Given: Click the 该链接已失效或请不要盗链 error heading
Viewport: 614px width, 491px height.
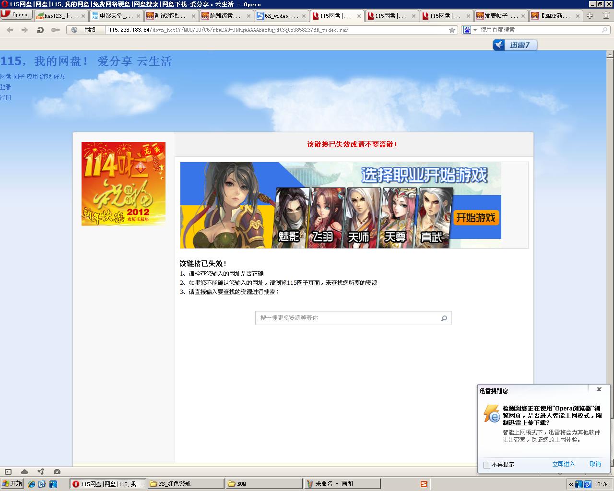Looking at the screenshot, I should pyautogui.click(x=353, y=144).
